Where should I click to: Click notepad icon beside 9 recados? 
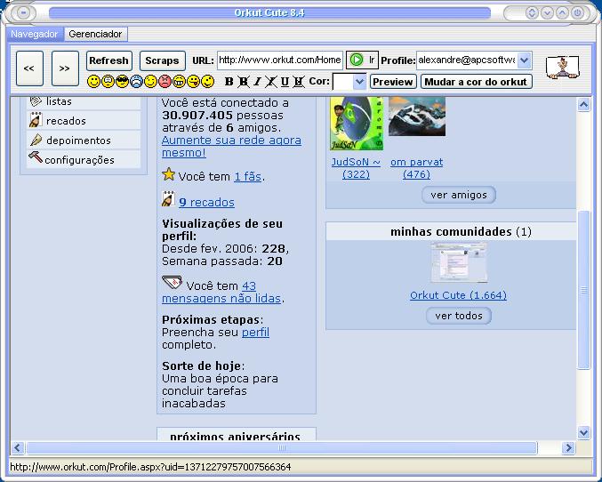coord(169,199)
